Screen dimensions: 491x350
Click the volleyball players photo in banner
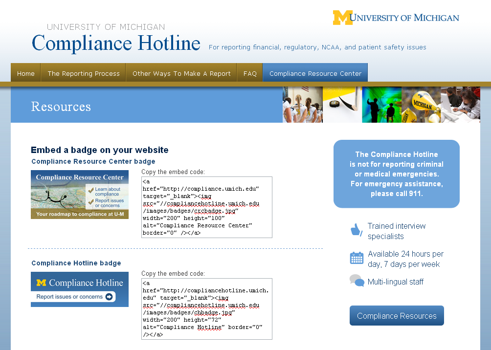click(x=303, y=105)
